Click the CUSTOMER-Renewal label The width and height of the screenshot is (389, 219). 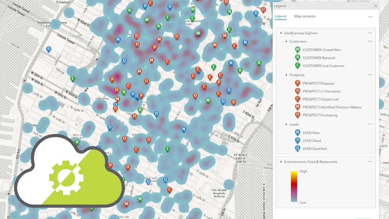point(319,58)
